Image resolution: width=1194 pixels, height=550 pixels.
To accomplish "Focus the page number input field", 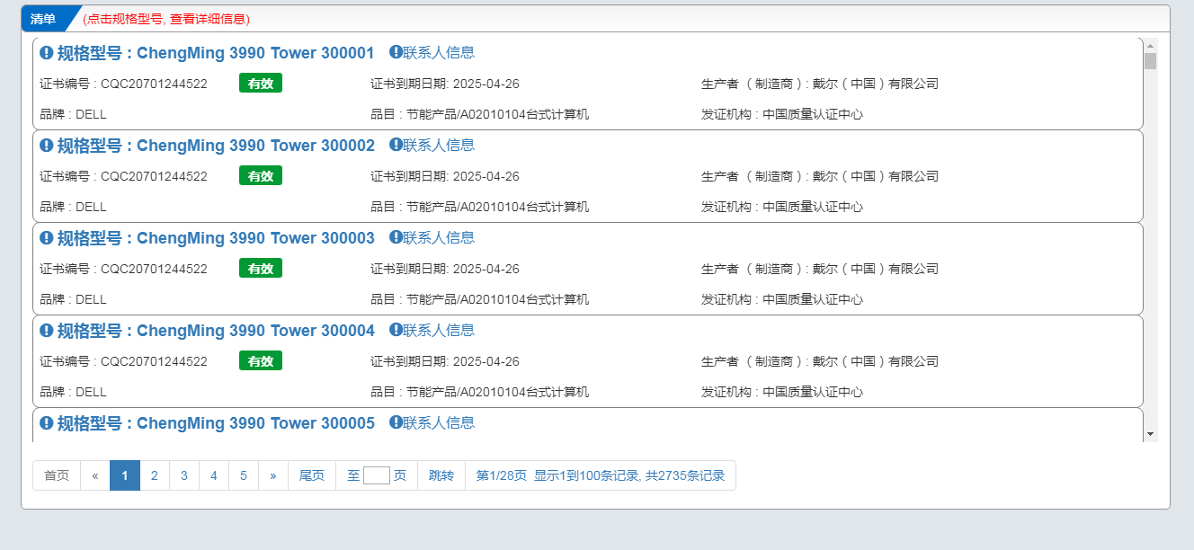I will [x=377, y=475].
